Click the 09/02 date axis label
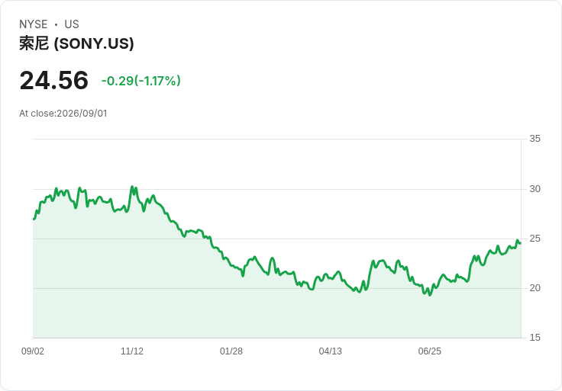The height and width of the screenshot is (391, 562). (33, 351)
